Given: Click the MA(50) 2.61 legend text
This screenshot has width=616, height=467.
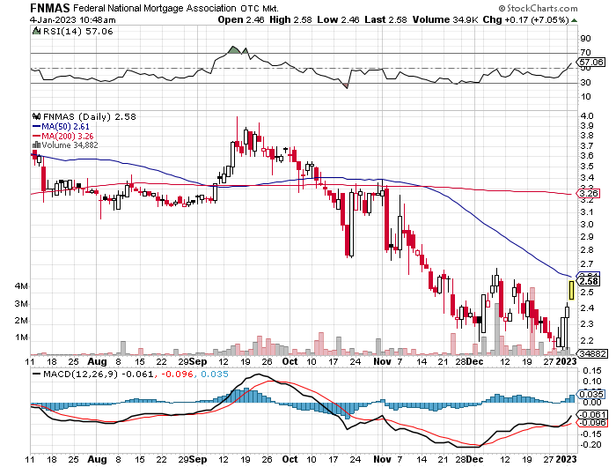Looking at the screenshot, I should coord(65,127).
